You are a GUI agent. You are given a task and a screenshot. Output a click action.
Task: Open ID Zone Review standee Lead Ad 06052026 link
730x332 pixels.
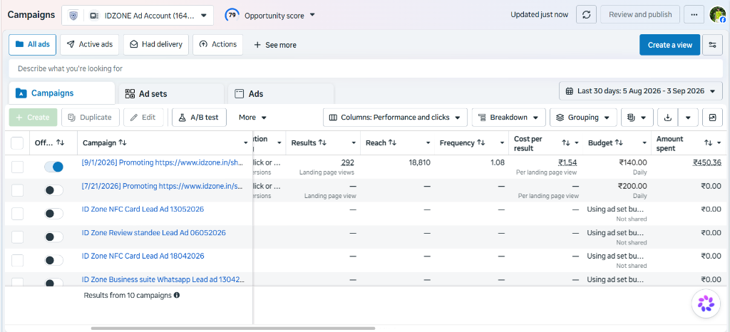154,232
